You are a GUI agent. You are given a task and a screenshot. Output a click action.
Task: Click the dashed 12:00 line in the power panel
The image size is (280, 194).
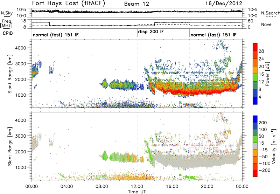coord(137,73)
